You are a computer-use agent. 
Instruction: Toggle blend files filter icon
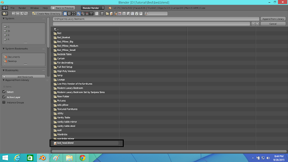(x=112, y=13)
